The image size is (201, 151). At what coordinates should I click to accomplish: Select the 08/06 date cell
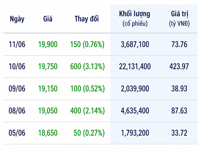[17, 111]
